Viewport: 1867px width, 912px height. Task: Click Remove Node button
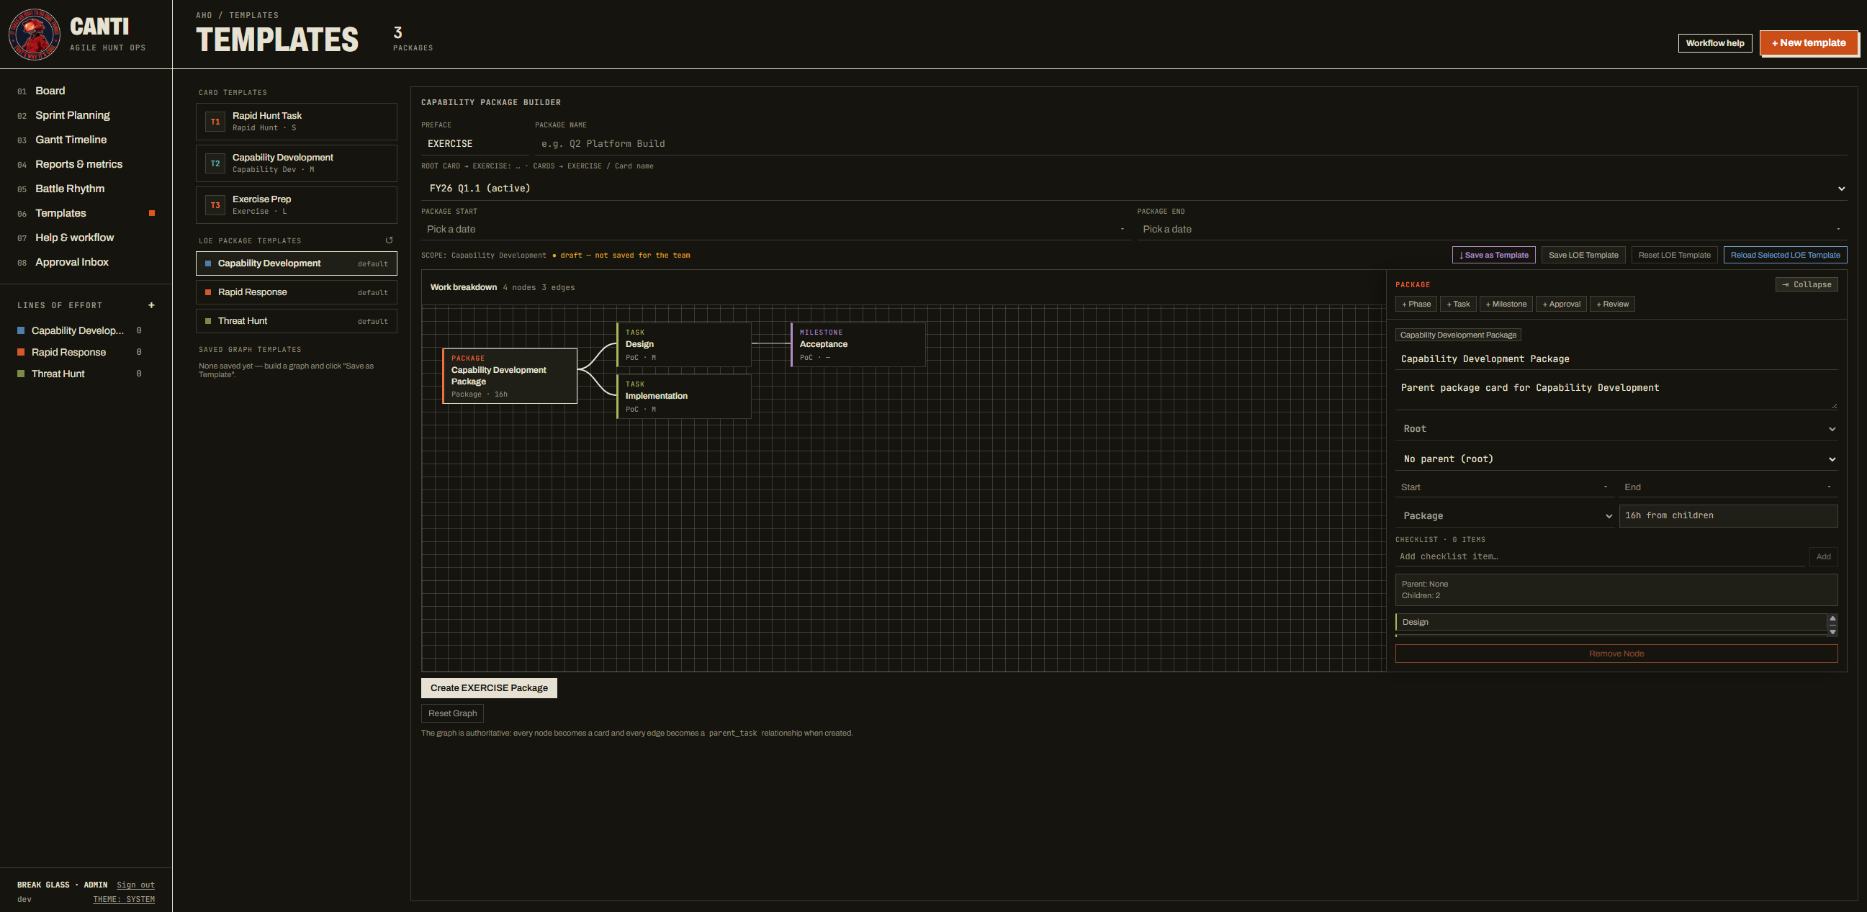(1616, 654)
